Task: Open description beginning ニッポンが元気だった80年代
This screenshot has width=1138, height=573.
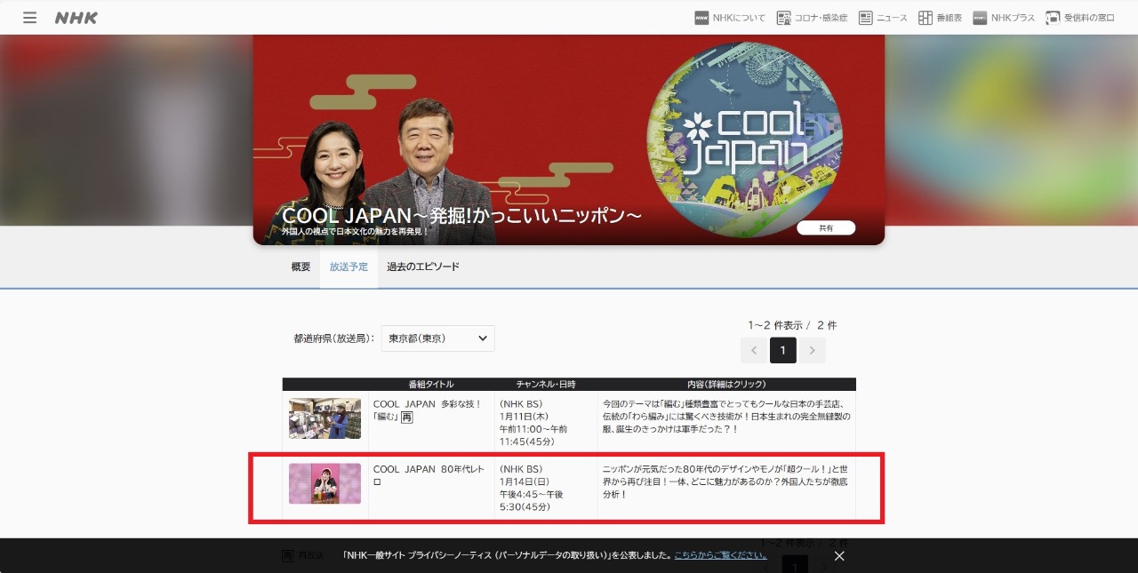Action: point(726,481)
